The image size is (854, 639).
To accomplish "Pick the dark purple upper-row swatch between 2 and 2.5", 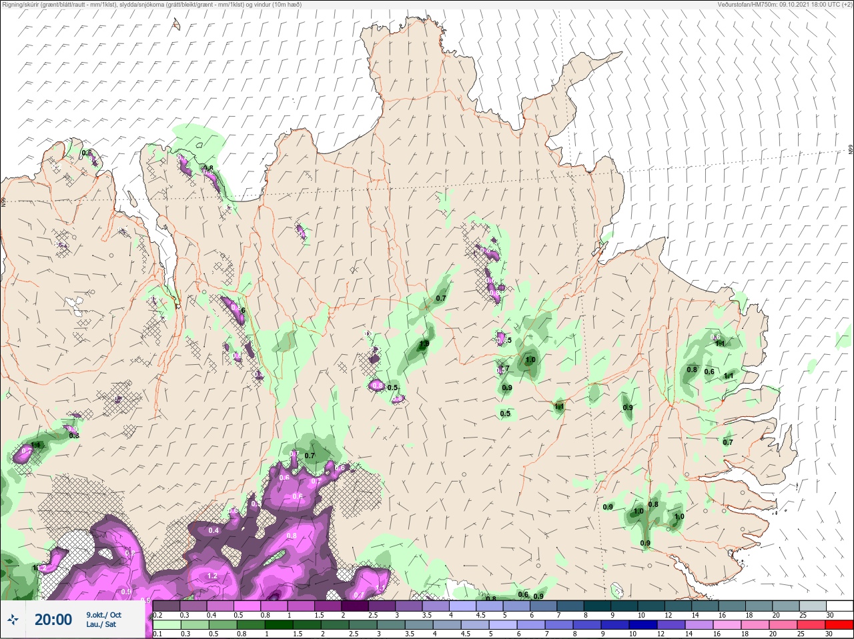I will [x=356, y=606].
